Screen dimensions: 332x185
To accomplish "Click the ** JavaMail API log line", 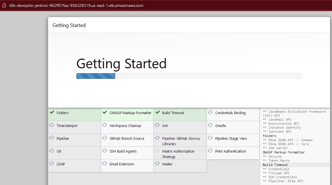I will (277, 120).
